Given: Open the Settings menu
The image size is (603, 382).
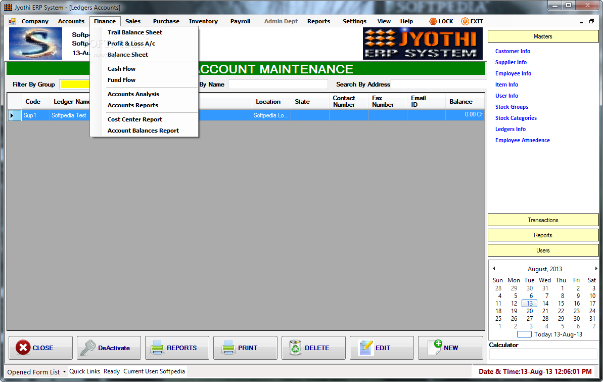Looking at the screenshot, I should point(354,21).
